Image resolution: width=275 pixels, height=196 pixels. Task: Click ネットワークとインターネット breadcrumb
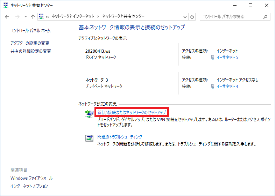73,16
